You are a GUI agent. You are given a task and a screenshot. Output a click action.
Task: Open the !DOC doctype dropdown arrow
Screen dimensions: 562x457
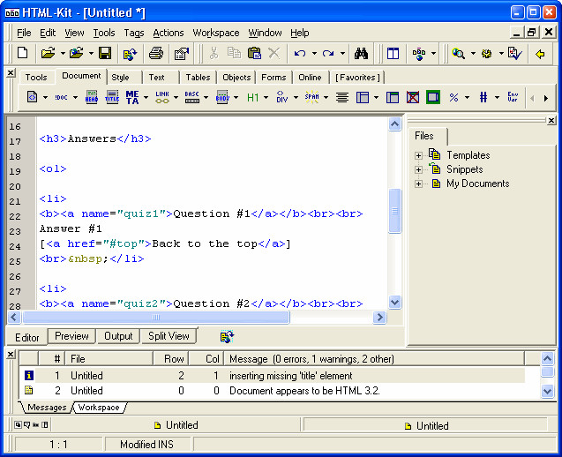tap(75, 98)
